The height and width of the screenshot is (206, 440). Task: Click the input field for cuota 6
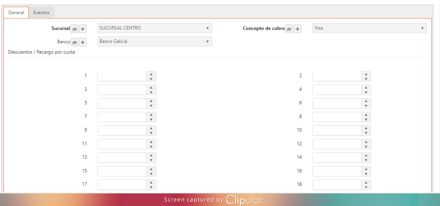(337, 103)
